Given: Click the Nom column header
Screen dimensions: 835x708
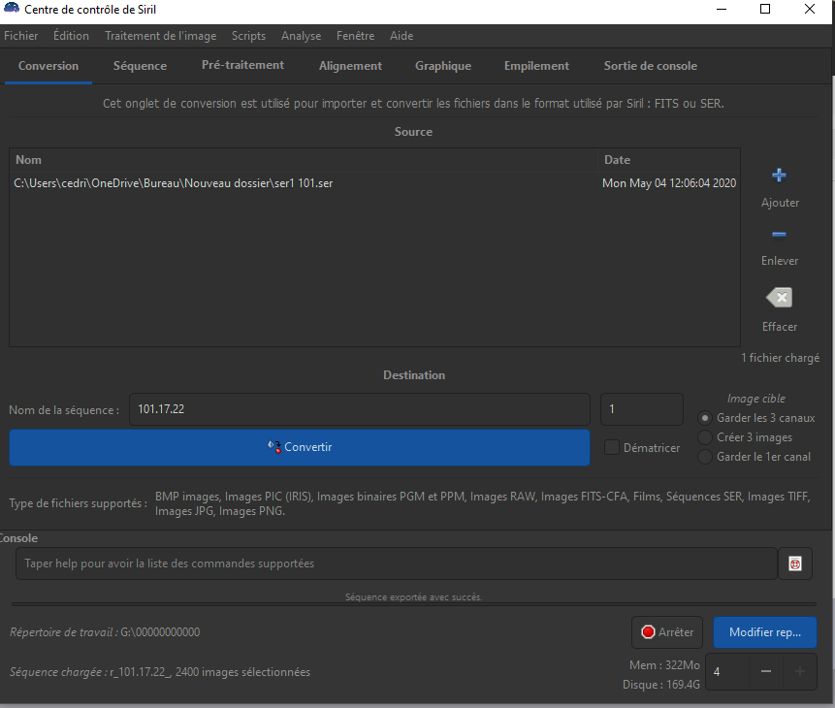Looking at the screenshot, I should click(304, 160).
